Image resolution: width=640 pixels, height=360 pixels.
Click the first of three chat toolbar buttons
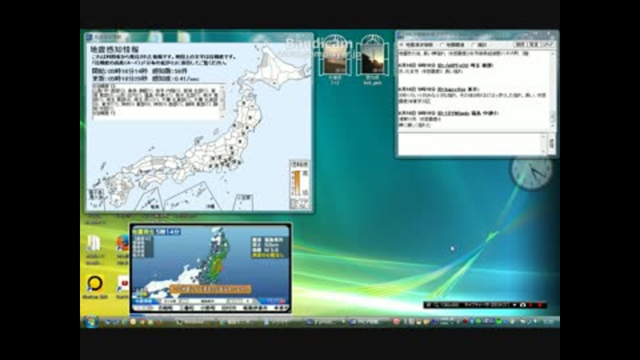coord(520,45)
